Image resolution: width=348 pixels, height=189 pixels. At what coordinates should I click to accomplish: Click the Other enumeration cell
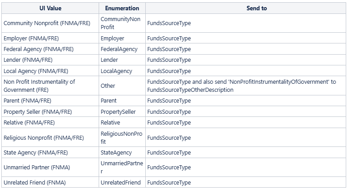coord(122,86)
